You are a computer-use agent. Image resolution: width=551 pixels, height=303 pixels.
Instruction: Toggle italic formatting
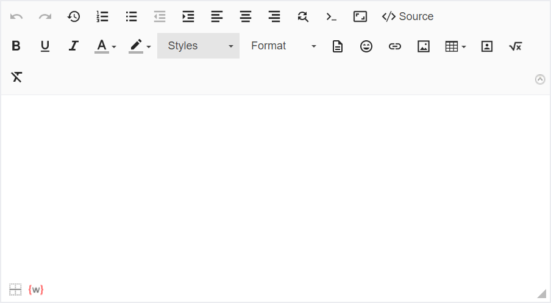(73, 46)
